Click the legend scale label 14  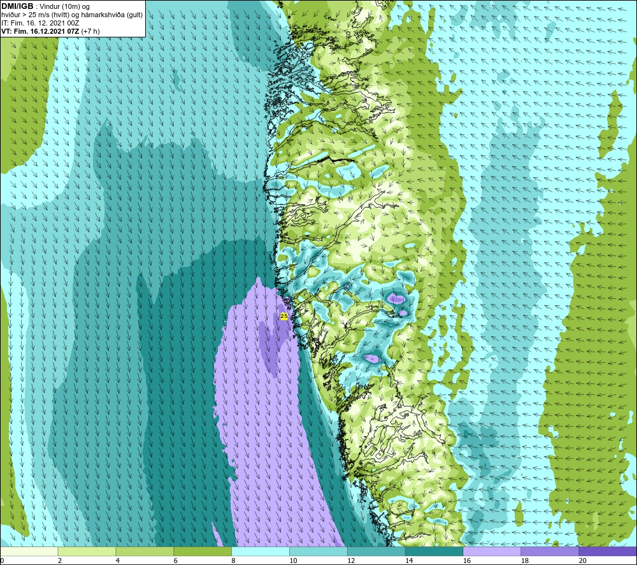point(409,561)
